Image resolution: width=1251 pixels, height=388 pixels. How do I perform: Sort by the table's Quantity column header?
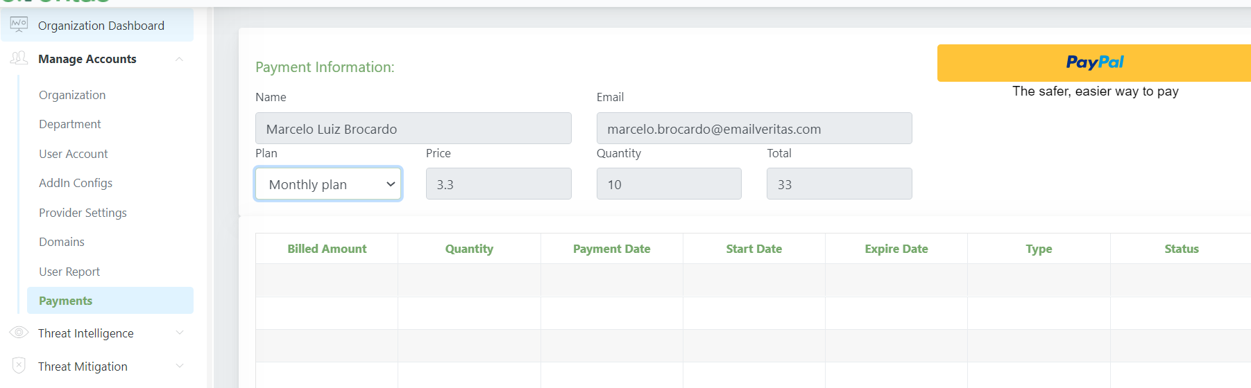point(469,249)
